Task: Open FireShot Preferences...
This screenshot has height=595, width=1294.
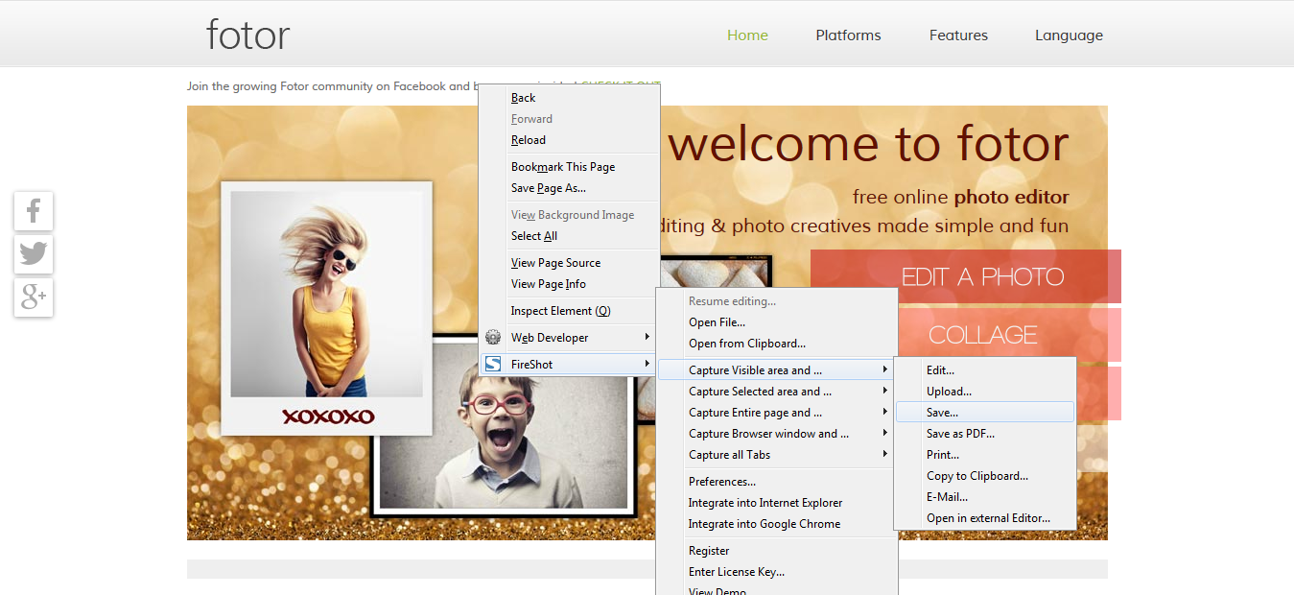Action: 777,482
